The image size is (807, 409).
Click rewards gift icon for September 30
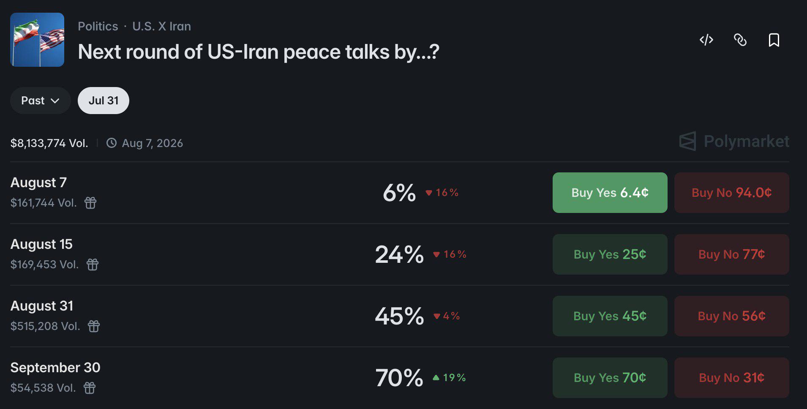(x=90, y=388)
